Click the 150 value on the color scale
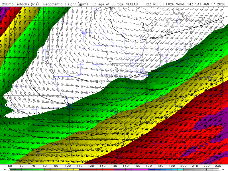228x171 pixels. (x=126, y=166)
